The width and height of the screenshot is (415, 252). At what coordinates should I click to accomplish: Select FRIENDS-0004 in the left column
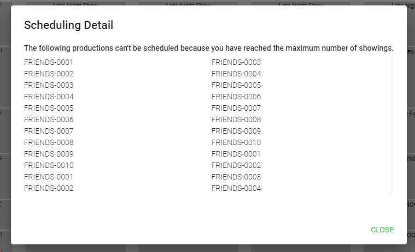point(49,97)
